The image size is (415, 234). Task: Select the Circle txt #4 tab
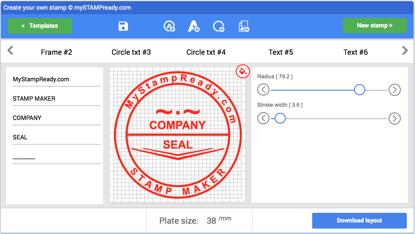pyautogui.click(x=206, y=52)
